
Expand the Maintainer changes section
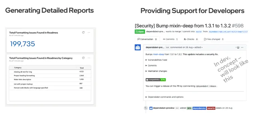tap(156, 71)
